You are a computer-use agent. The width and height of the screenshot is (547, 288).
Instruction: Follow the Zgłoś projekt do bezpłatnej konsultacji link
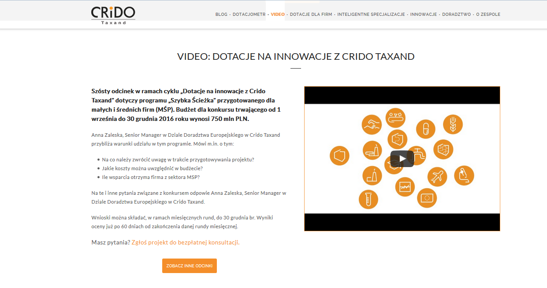186,242
